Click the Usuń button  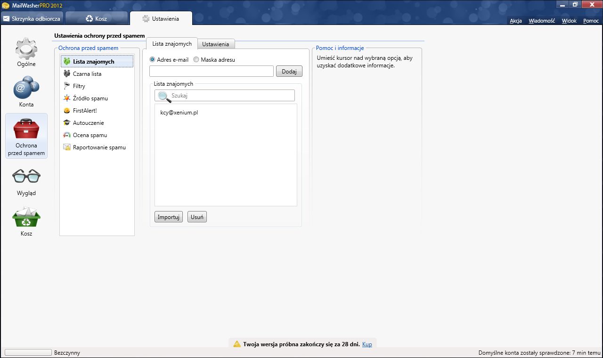click(197, 217)
